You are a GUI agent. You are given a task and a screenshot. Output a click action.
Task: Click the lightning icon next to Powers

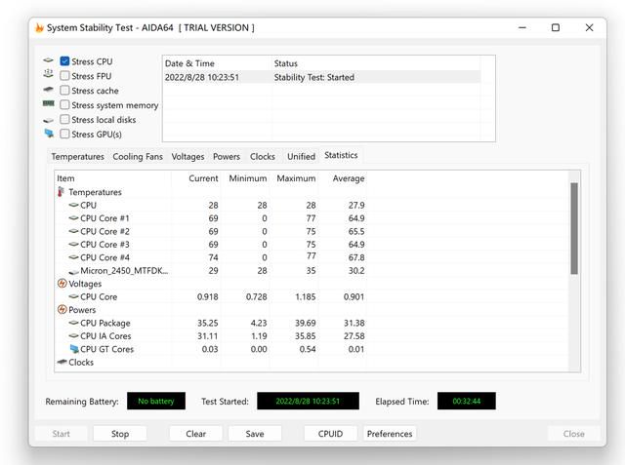[x=62, y=309]
